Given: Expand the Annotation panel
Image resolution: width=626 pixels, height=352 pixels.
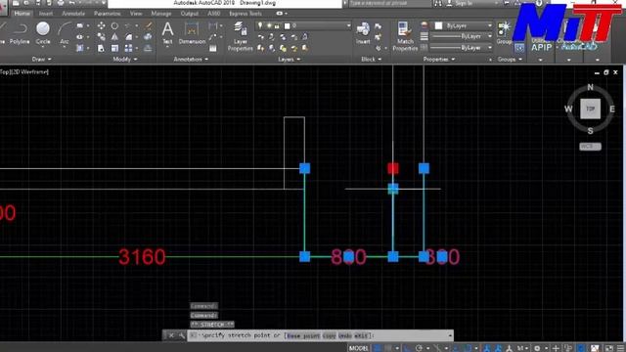Looking at the screenshot, I should [x=191, y=59].
